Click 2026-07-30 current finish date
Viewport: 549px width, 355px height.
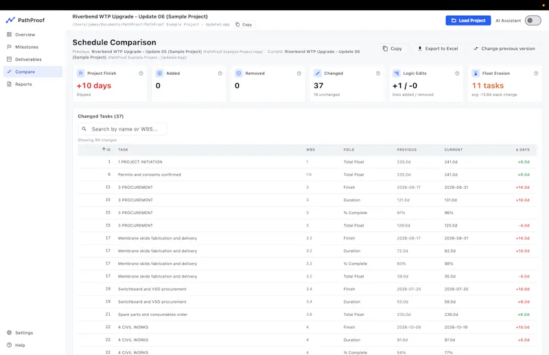pyautogui.click(x=456, y=289)
